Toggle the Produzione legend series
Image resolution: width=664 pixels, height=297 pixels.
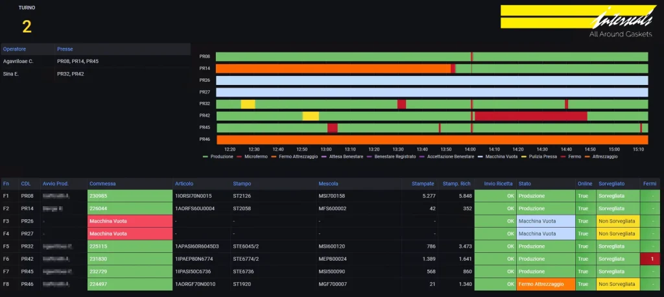218,156
